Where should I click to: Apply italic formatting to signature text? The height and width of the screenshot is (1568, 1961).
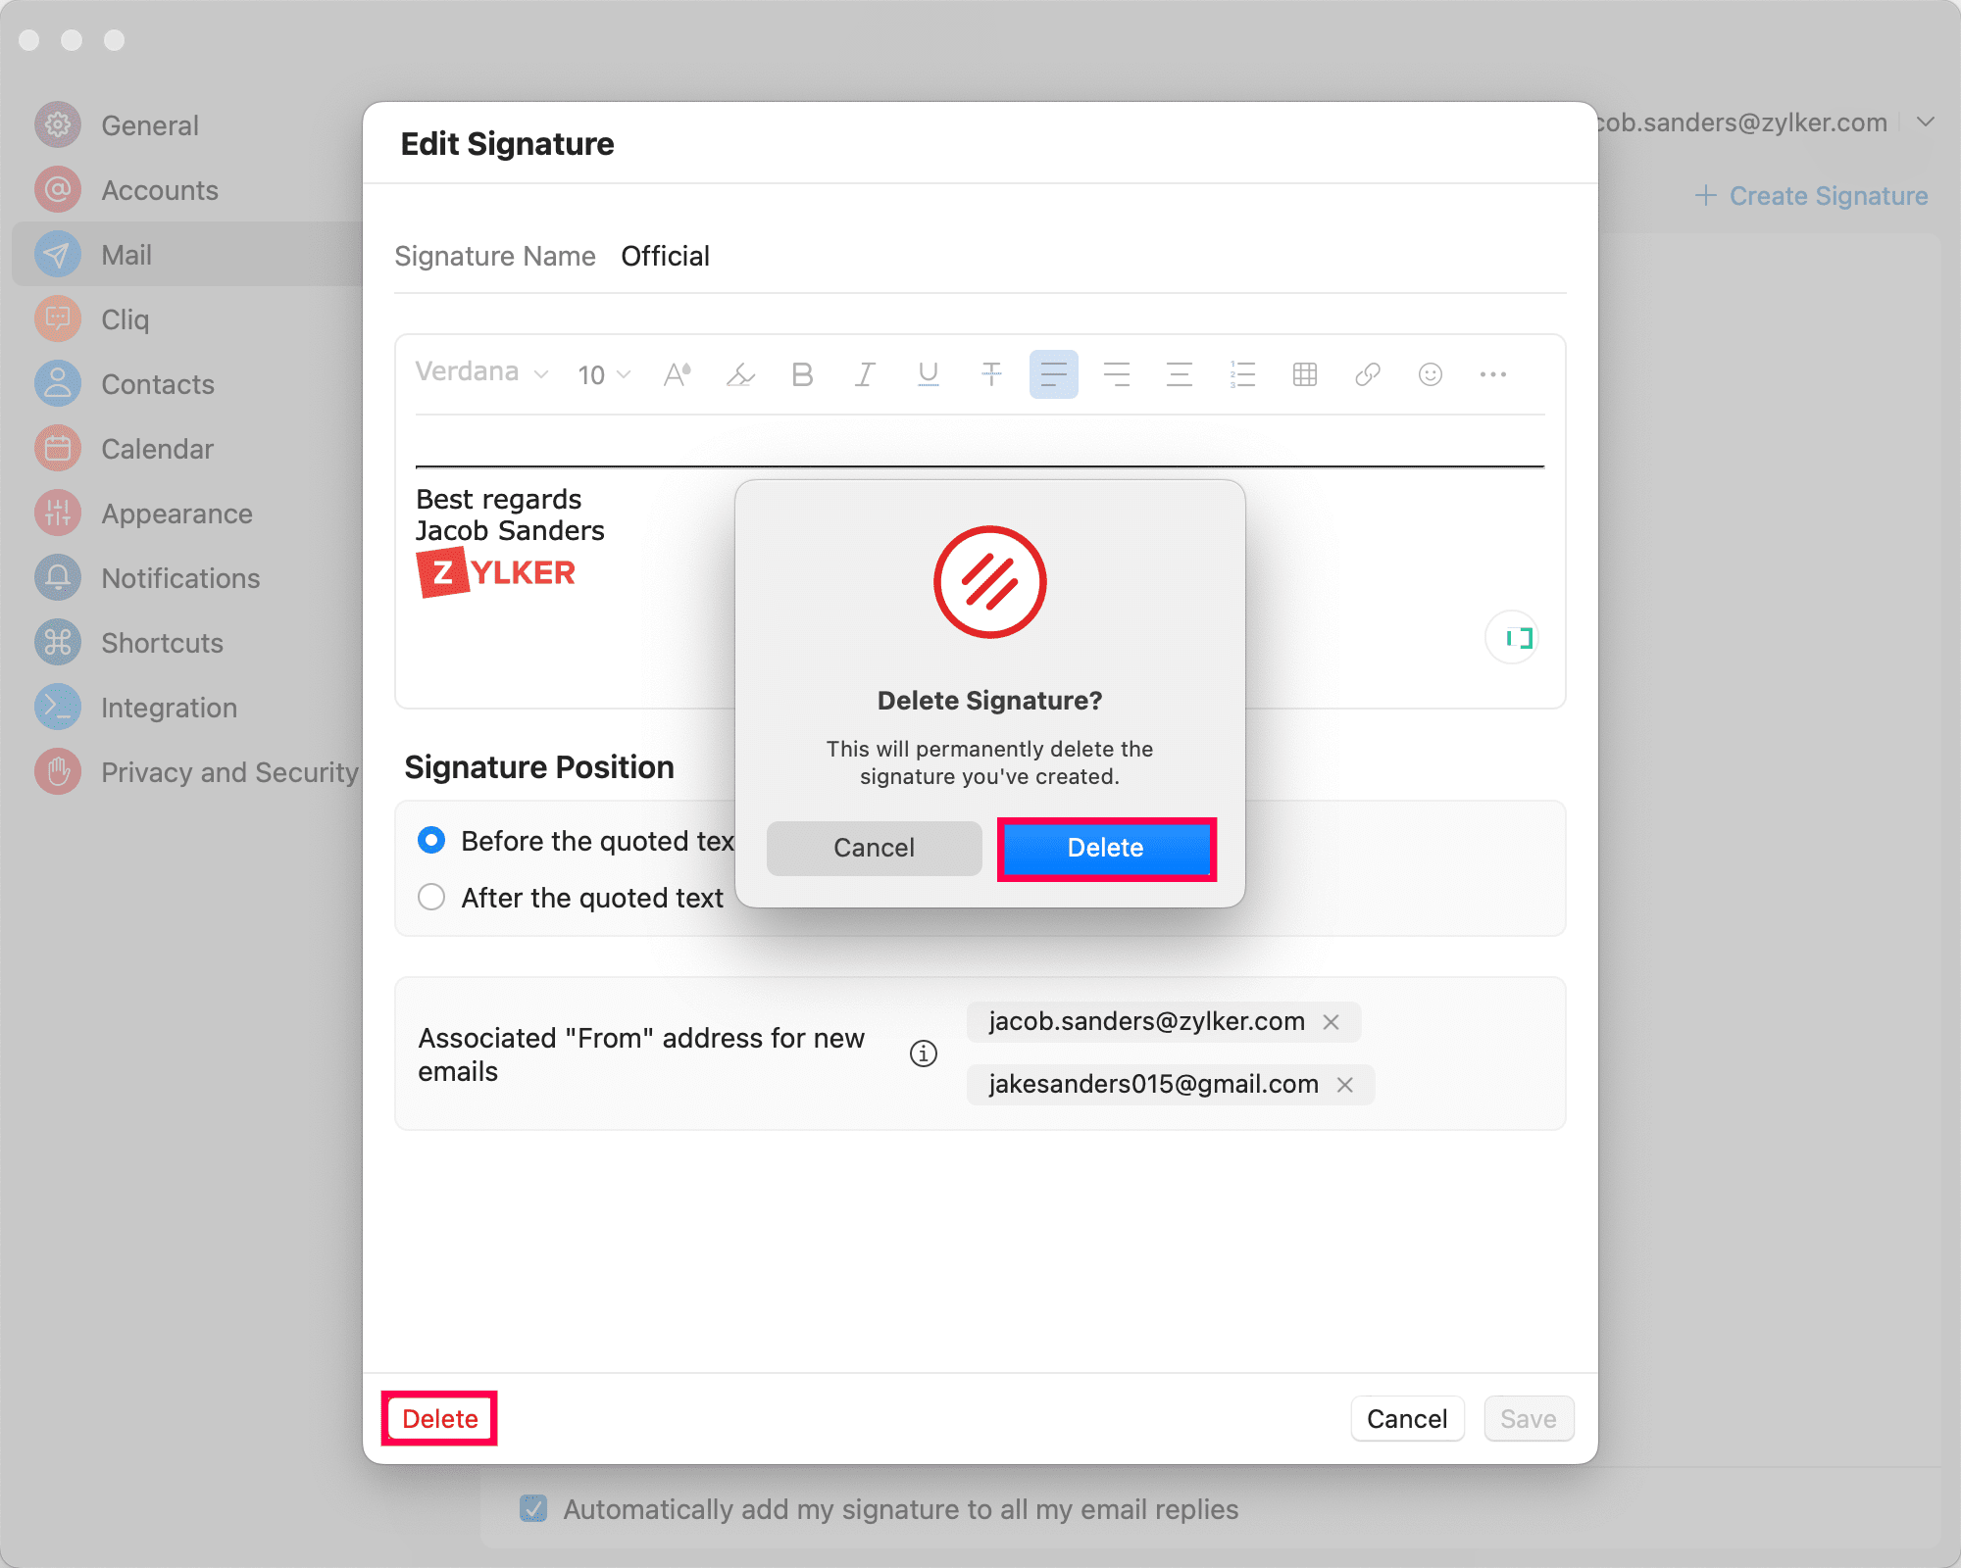(x=864, y=374)
